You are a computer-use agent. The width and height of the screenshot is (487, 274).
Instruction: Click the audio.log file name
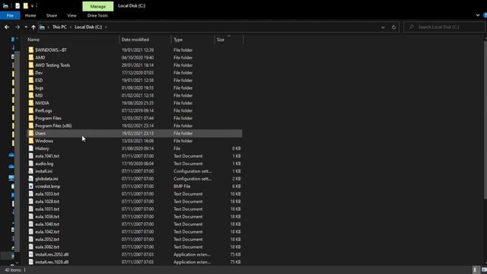click(44, 164)
